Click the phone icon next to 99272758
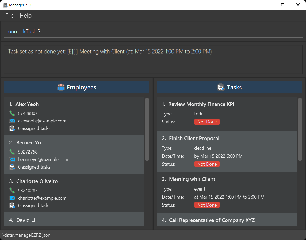The width and height of the screenshot is (306, 240). tap(12, 152)
